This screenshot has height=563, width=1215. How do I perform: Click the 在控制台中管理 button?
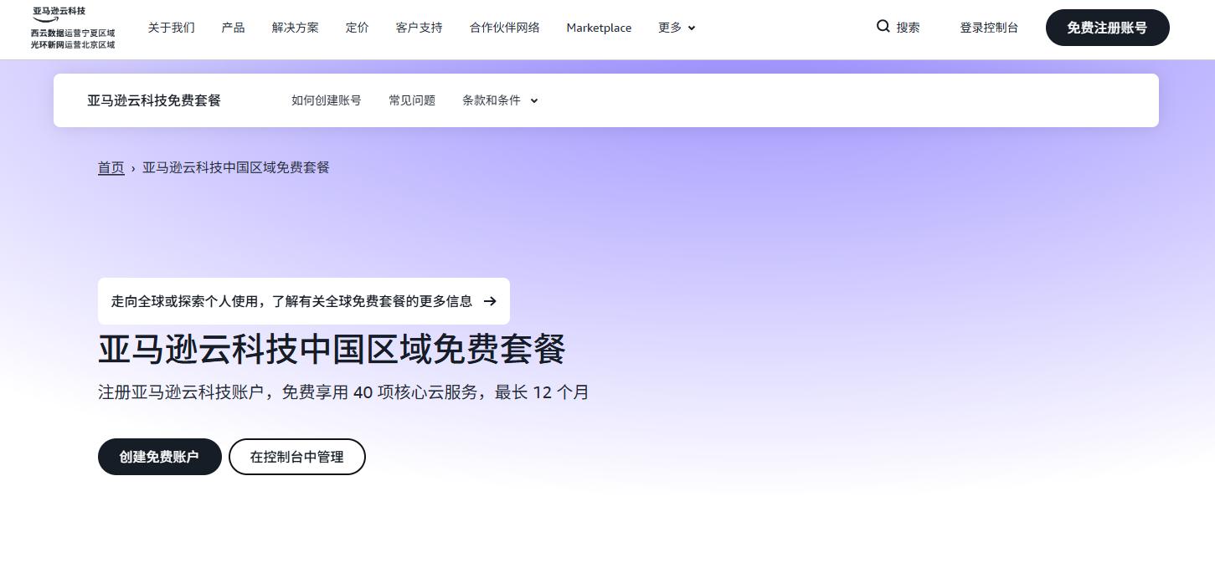[x=296, y=457]
